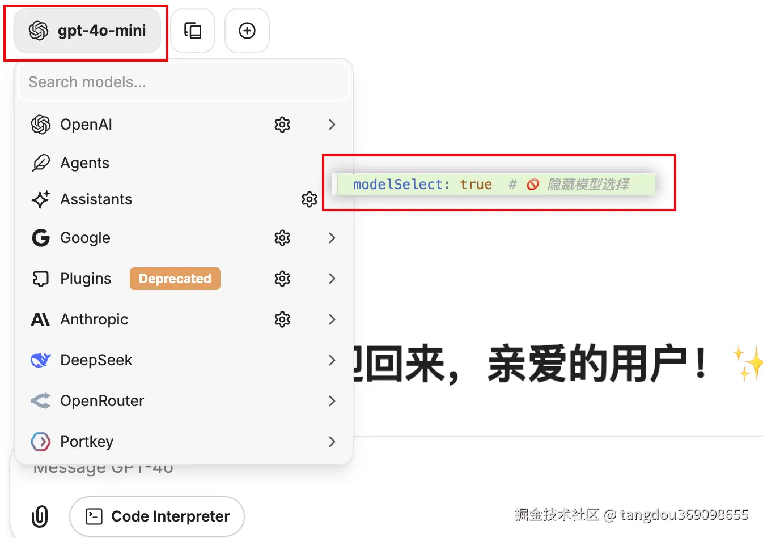This screenshot has height=538, width=763.
Task: Expand the OpenAI submenu chevron
Action: click(x=332, y=125)
